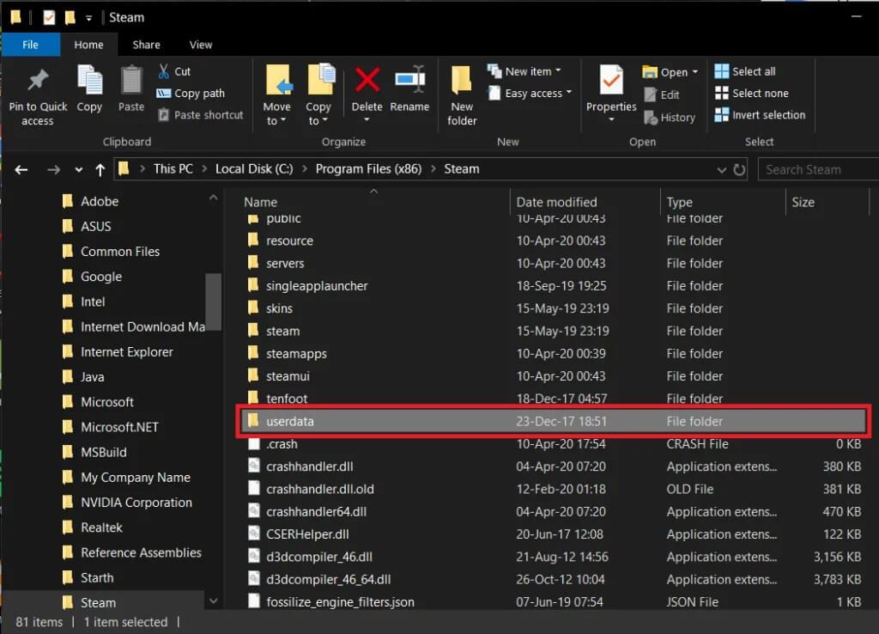Select the skins folder row
This screenshot has height=634, width=879.
point(554,308)
